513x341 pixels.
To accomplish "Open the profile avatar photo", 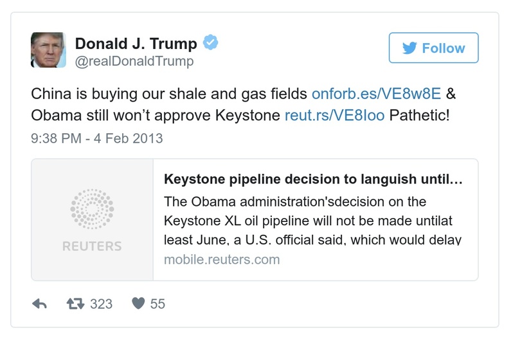I will click(x=48, y=50).
